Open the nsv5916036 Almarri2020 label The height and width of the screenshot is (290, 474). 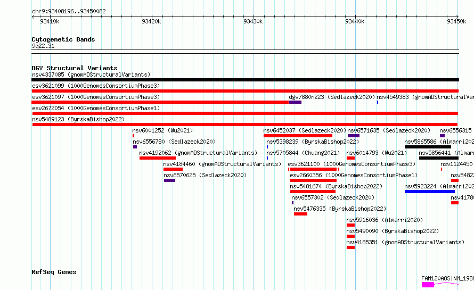(x=385, y=220)
